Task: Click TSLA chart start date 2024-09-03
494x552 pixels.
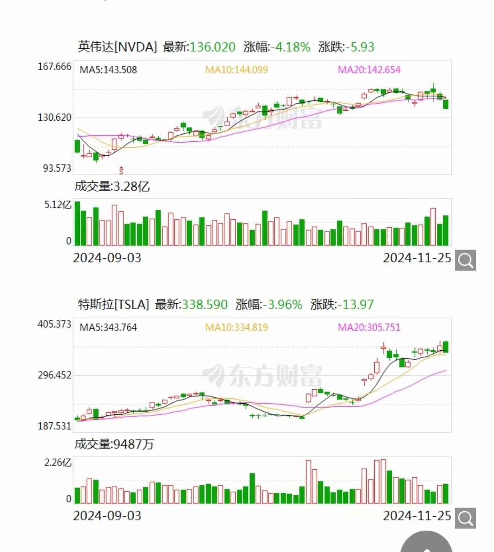Action: tap(107, 516)
